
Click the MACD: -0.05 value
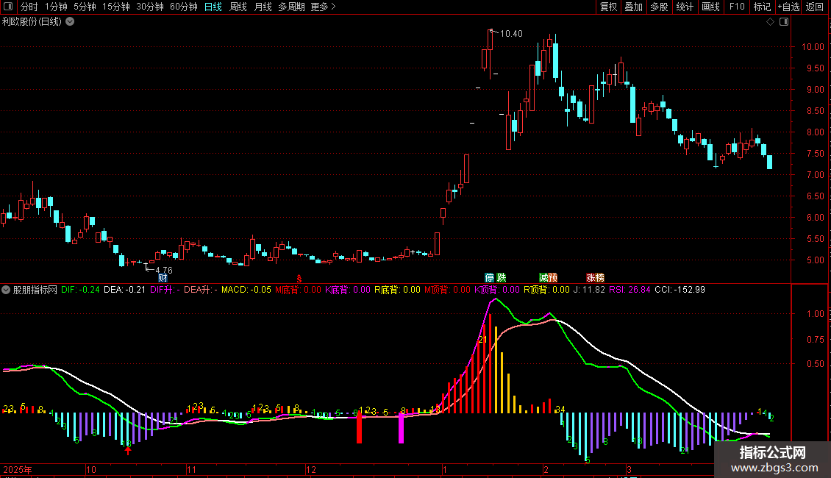pos(246,290)
